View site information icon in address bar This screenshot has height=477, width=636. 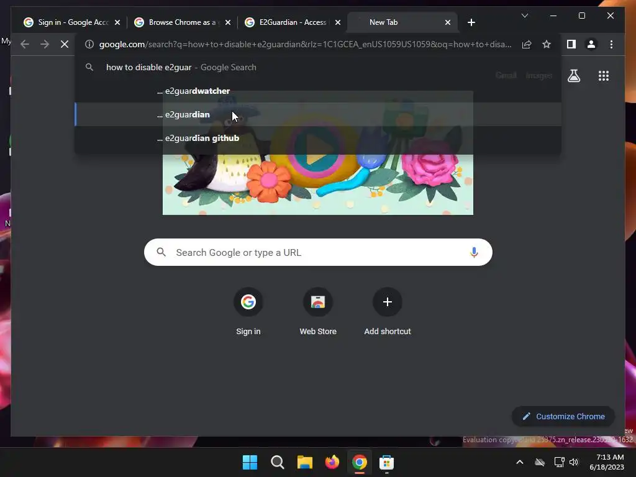point(89,44)
